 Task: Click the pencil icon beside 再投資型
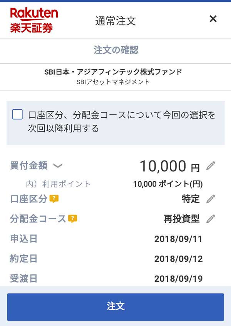click(x=211, y=219)
